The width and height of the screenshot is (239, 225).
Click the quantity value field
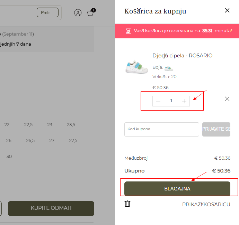(171, 101)
